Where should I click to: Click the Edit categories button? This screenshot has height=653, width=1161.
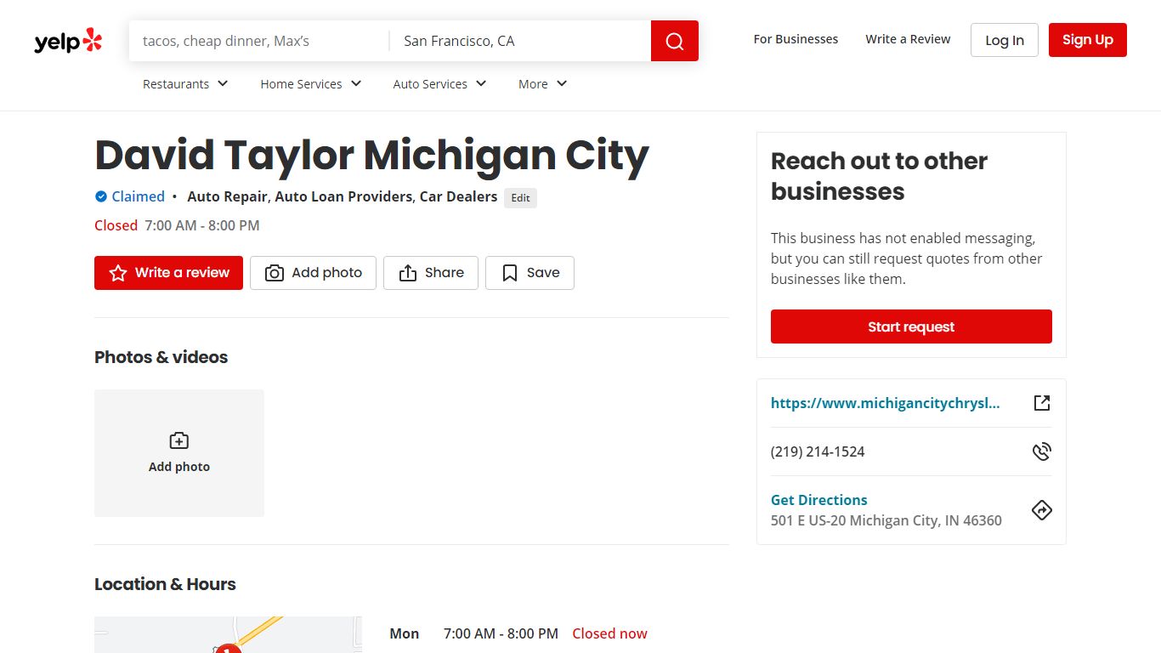point(520,198)
